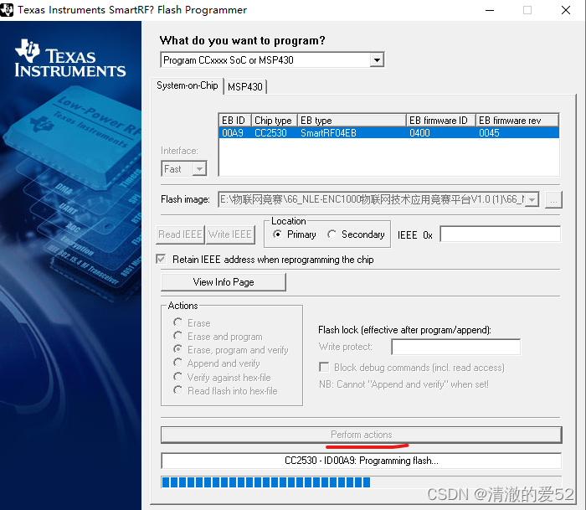The image size is (586, 510).
Task: Toggle Retain IEEE address checkbox
Action: [x=161, y=259]
